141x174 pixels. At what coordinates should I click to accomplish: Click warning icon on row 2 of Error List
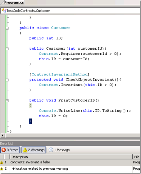[2, 169]
